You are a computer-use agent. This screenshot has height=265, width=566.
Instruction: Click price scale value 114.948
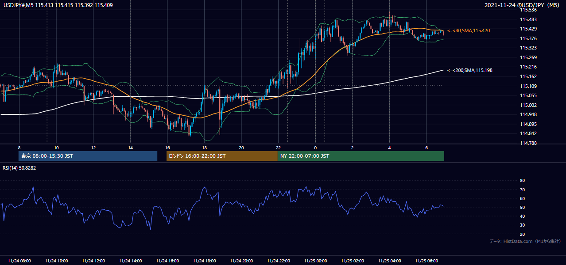[528, 115]
